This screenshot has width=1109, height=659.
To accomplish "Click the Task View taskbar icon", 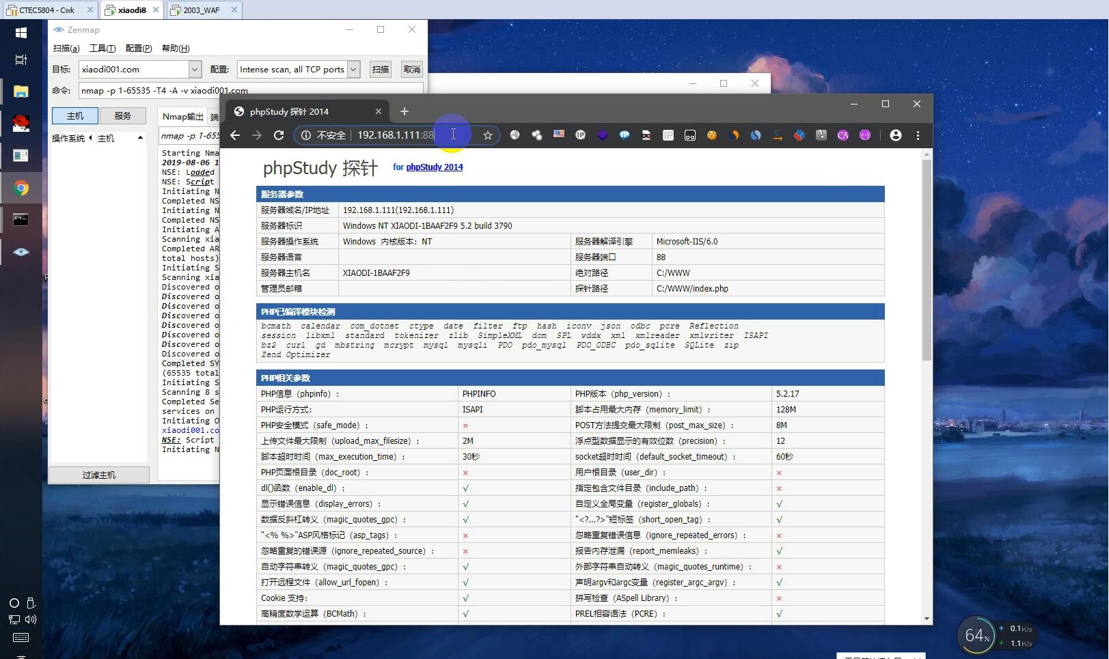I will click(21, 60).
